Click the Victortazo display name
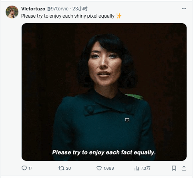This screenshot has width=193, height=178. point(33,9)
